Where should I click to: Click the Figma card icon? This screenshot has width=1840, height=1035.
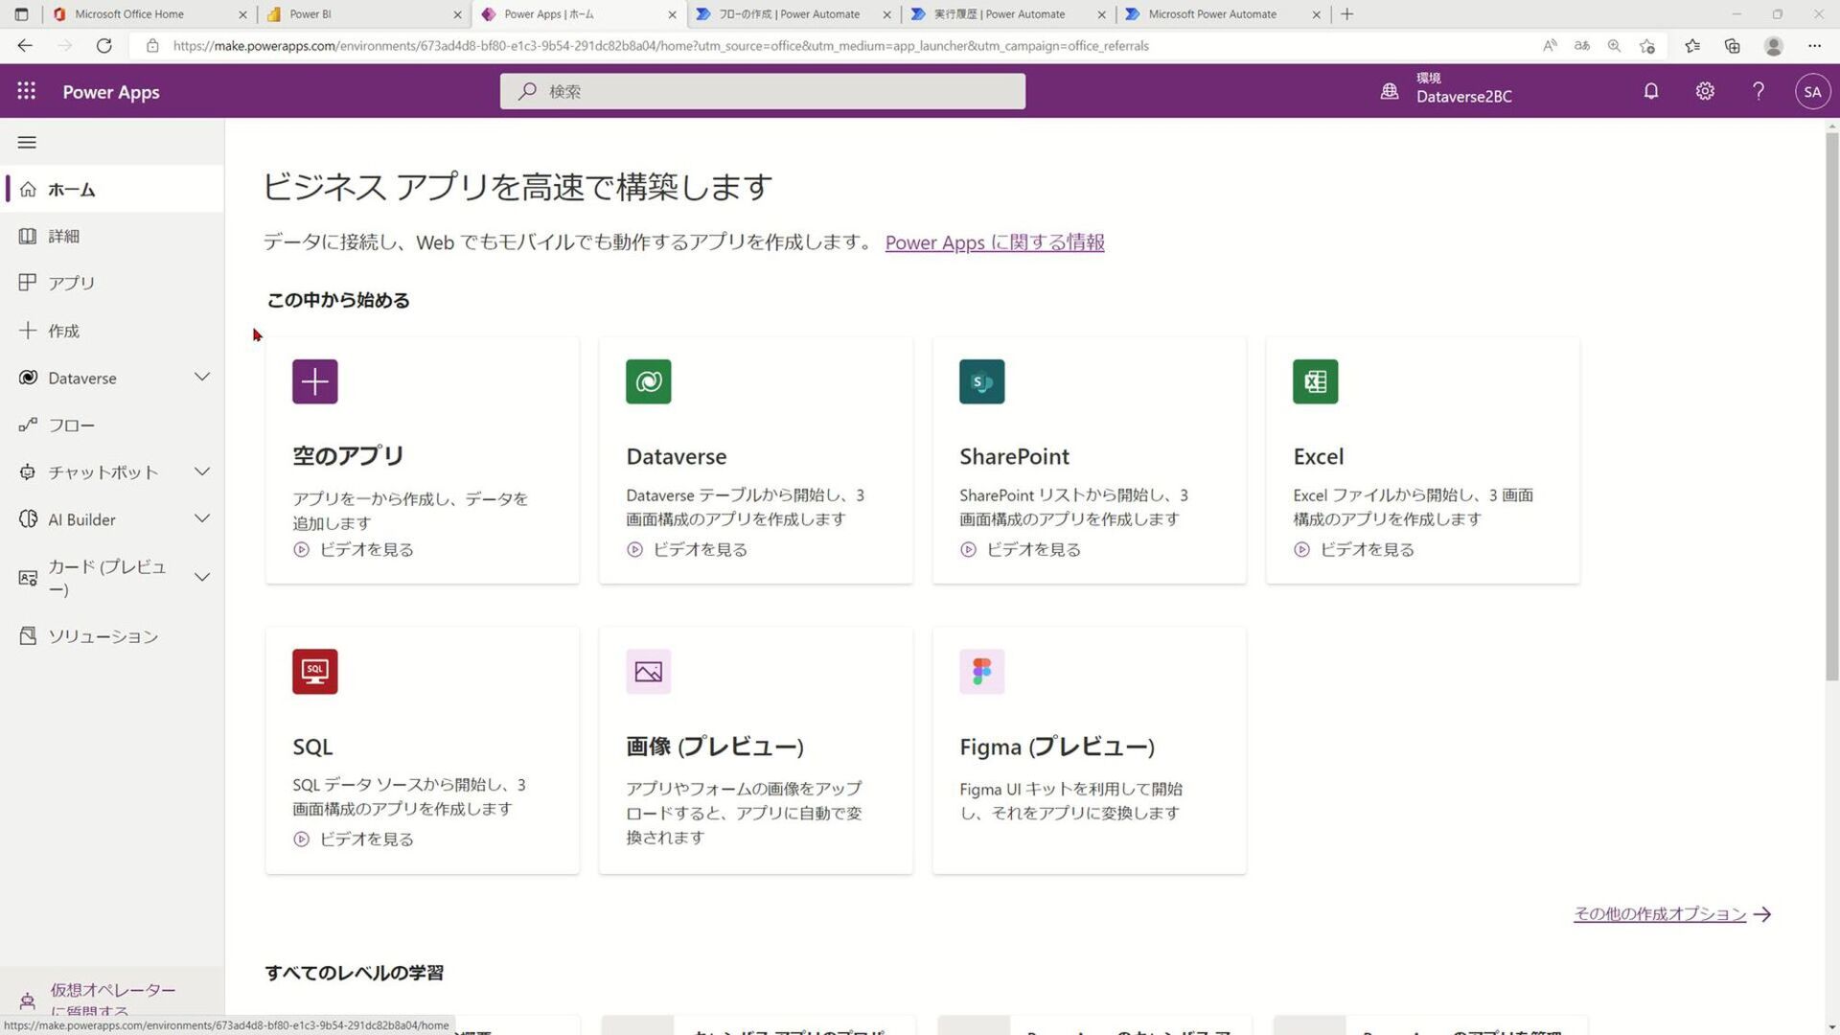click(x=982, y=672)
